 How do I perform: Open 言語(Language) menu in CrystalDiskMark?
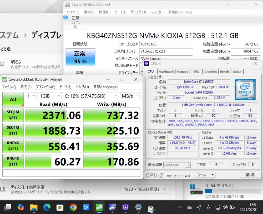pos(105,87)
